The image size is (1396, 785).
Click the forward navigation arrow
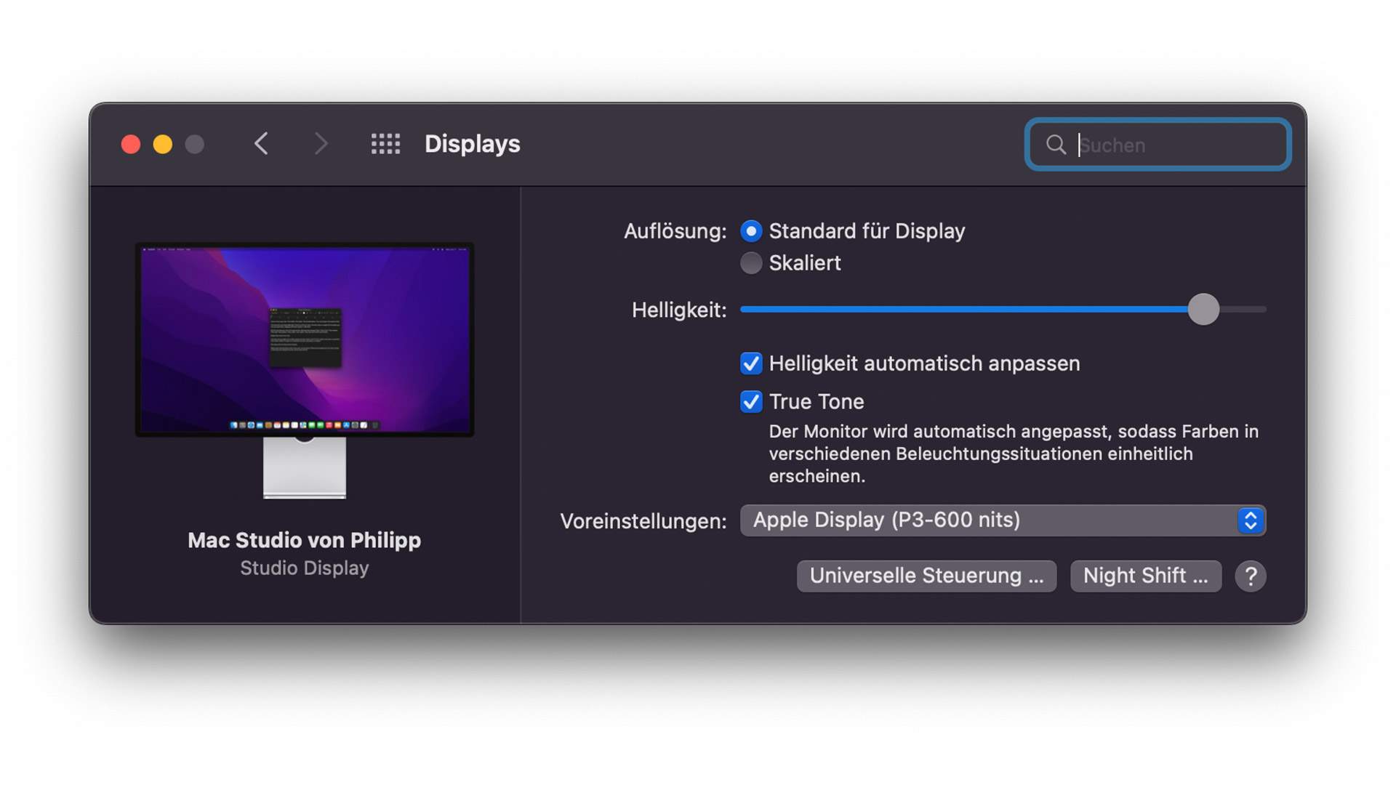tap(321, 144)
